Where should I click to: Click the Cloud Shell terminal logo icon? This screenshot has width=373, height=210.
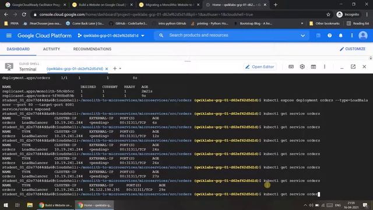coord(9,66)
